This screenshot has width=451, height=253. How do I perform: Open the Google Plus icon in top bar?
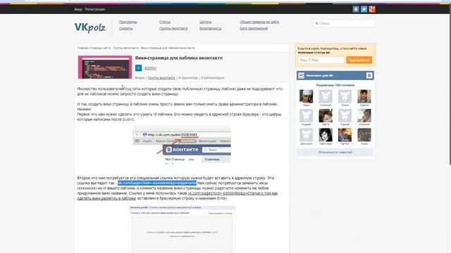pos(372,9)
